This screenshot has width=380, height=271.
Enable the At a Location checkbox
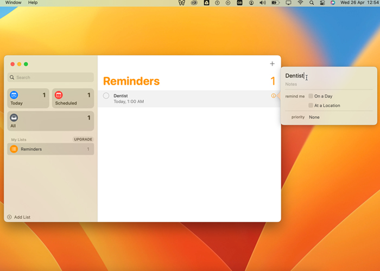pyautogui.click(x=311, y=105)
